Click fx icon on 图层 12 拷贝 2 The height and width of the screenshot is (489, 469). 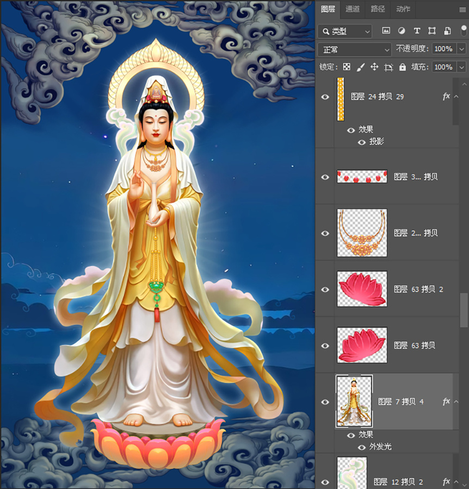coord(446,481)
